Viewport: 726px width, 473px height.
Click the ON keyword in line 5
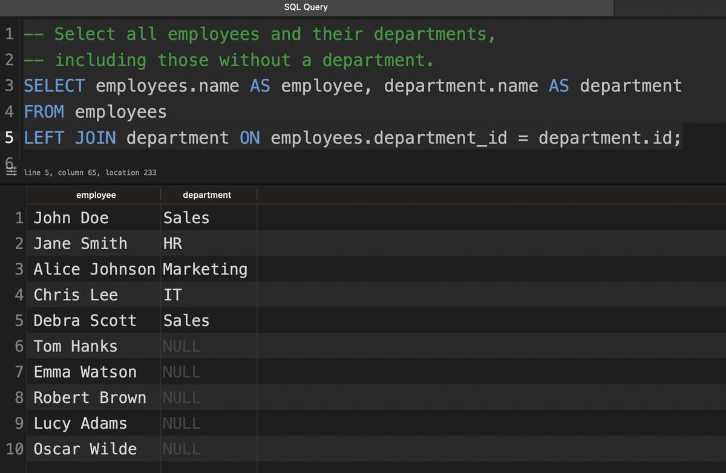click(x=250, y=138)
